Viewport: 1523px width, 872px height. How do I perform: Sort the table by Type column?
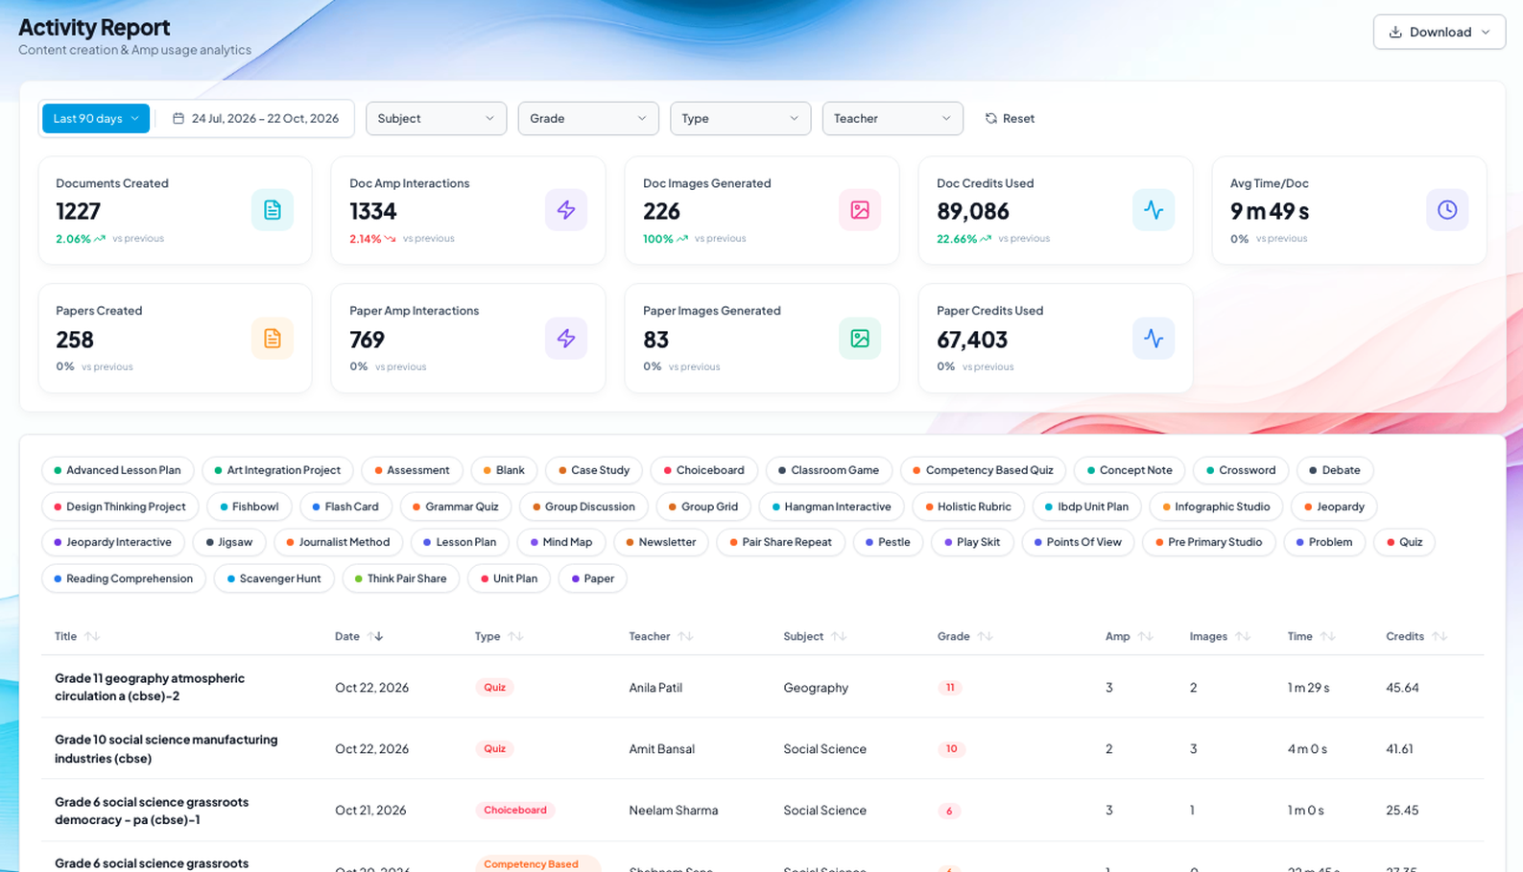(x=515, y=636)
